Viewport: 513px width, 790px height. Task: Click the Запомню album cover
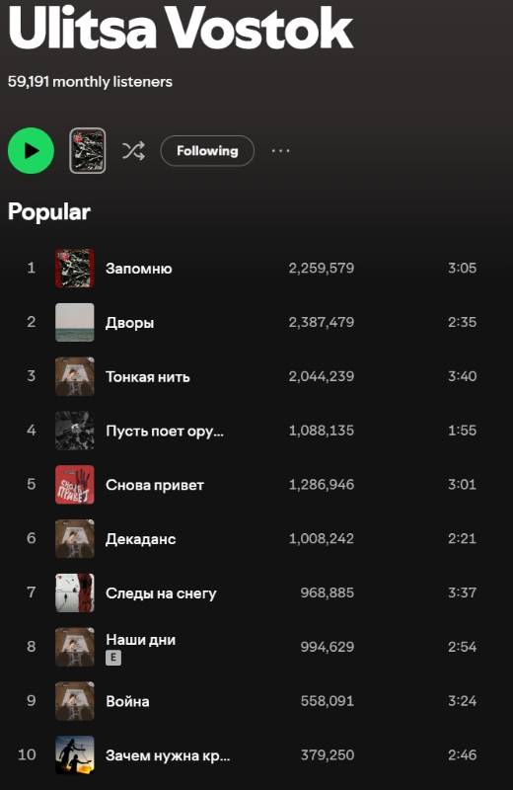[75, 268]
